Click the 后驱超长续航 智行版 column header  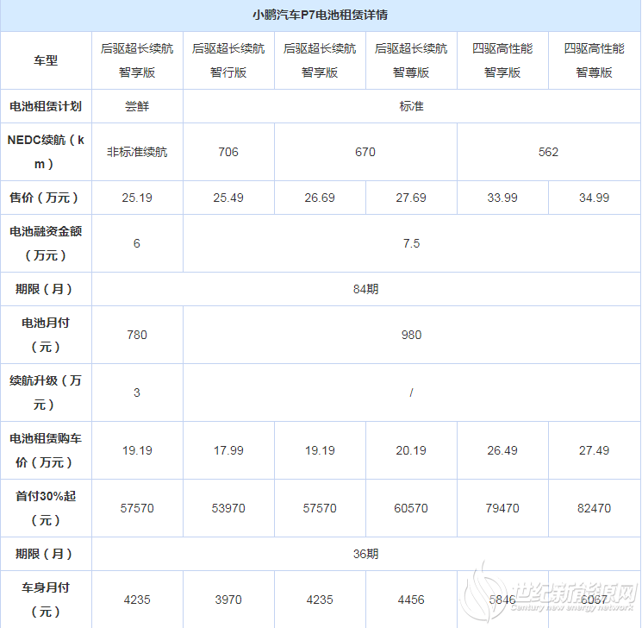228,60
